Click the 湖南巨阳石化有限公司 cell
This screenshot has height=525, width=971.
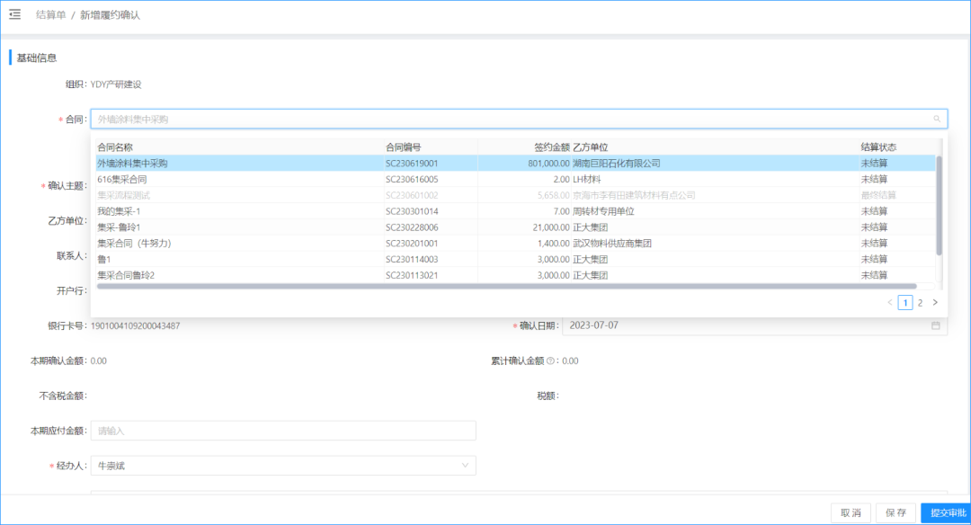pyautogui.click(x=617, y=164)
